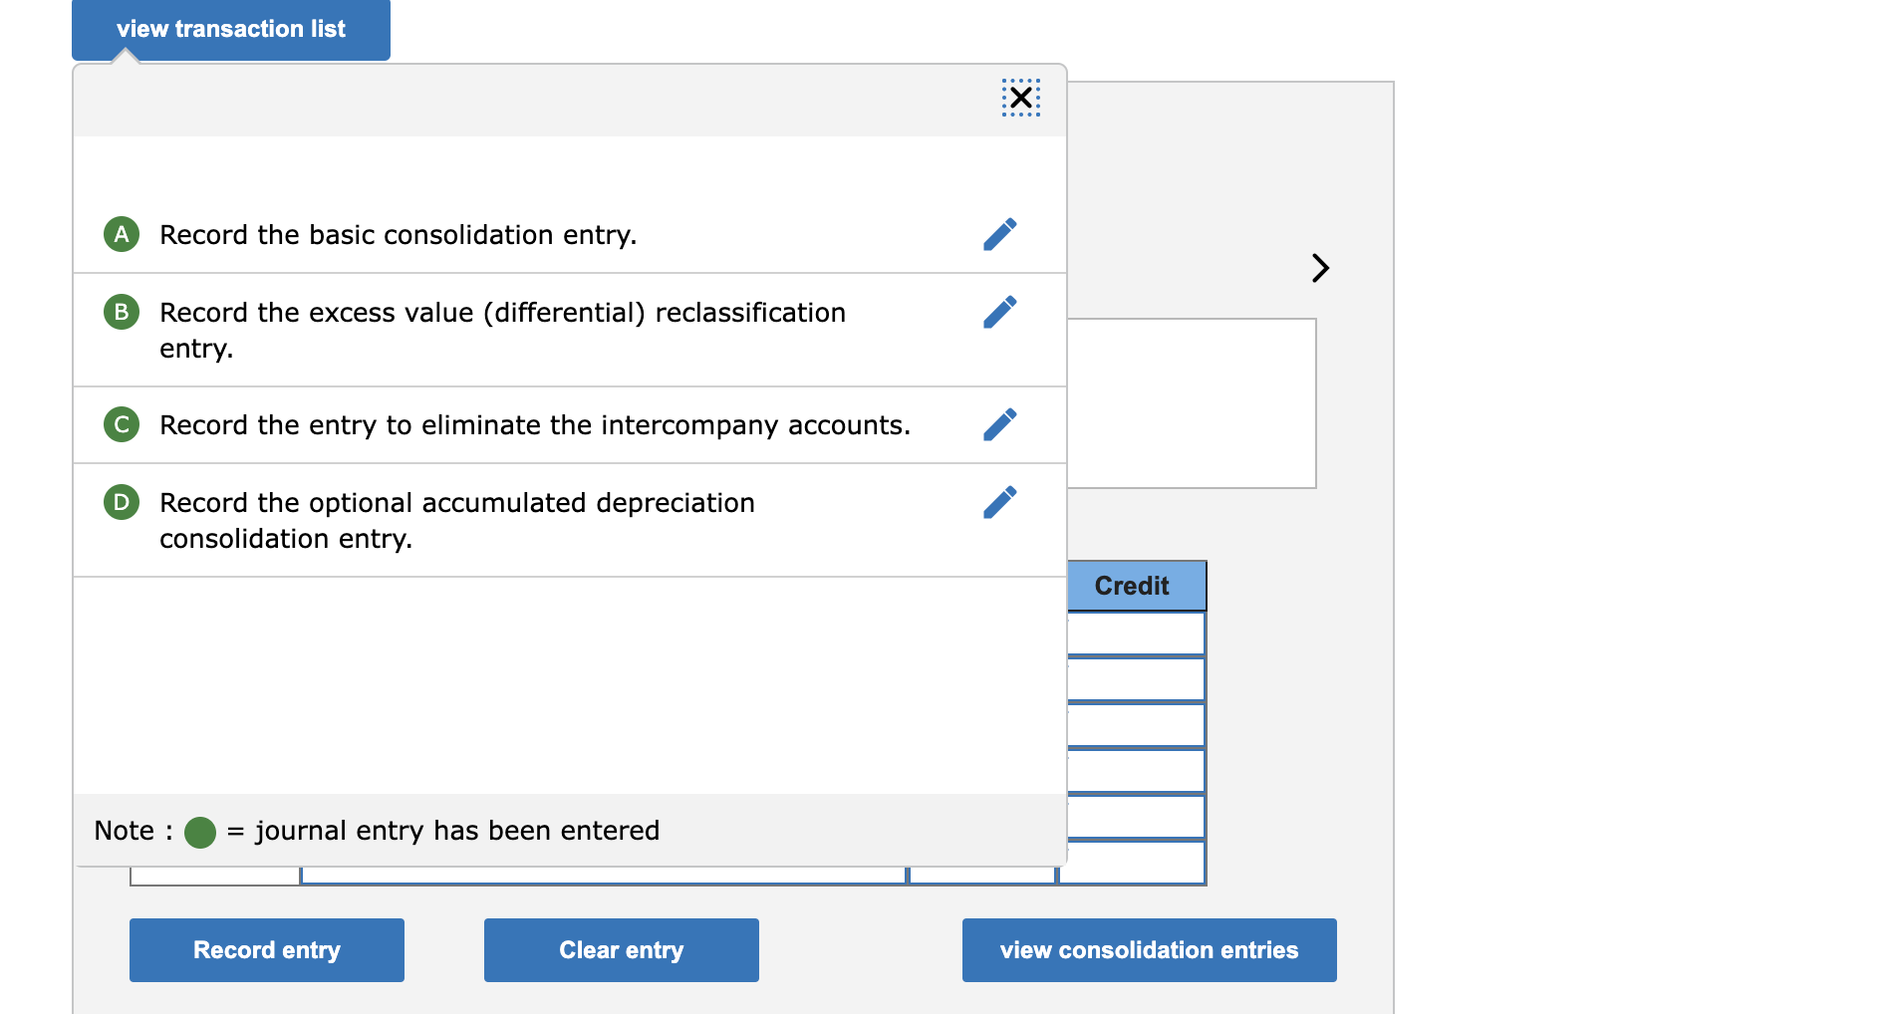This screenshot has height=1014, width=1893.
Task: Click the Record entry button
Action: pyautogui.click(x=265, y=949)
